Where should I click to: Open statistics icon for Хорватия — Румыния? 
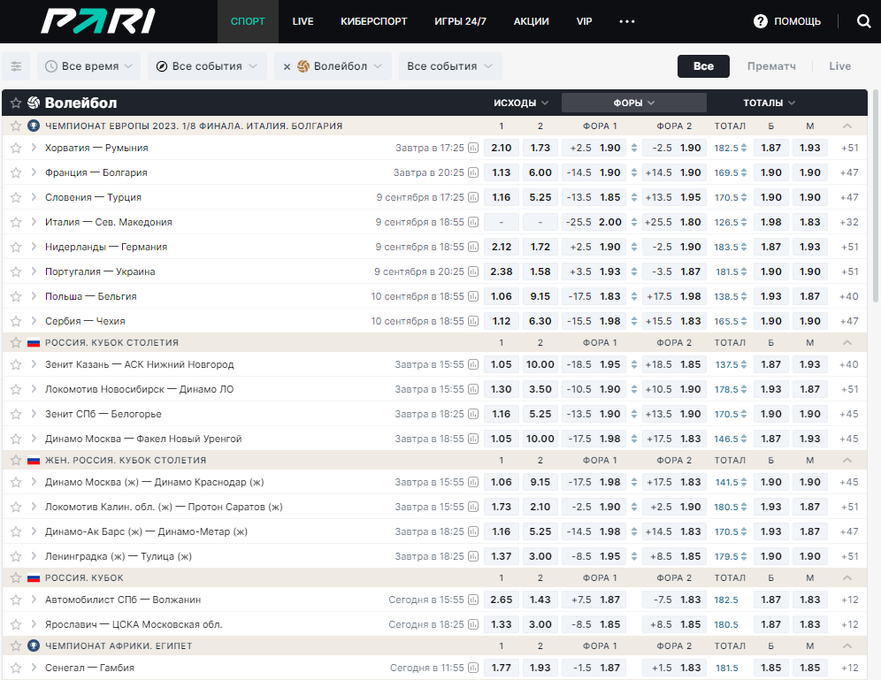(x=473, y=148)
